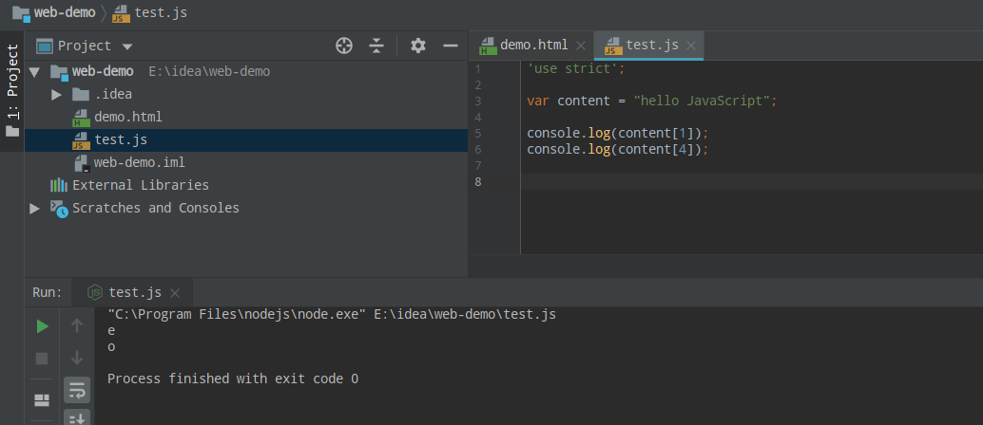This screenshot has width=983, height=425.
Task: Click web-demo breadcrumb in navigation bar
Action: coord(65,12)
